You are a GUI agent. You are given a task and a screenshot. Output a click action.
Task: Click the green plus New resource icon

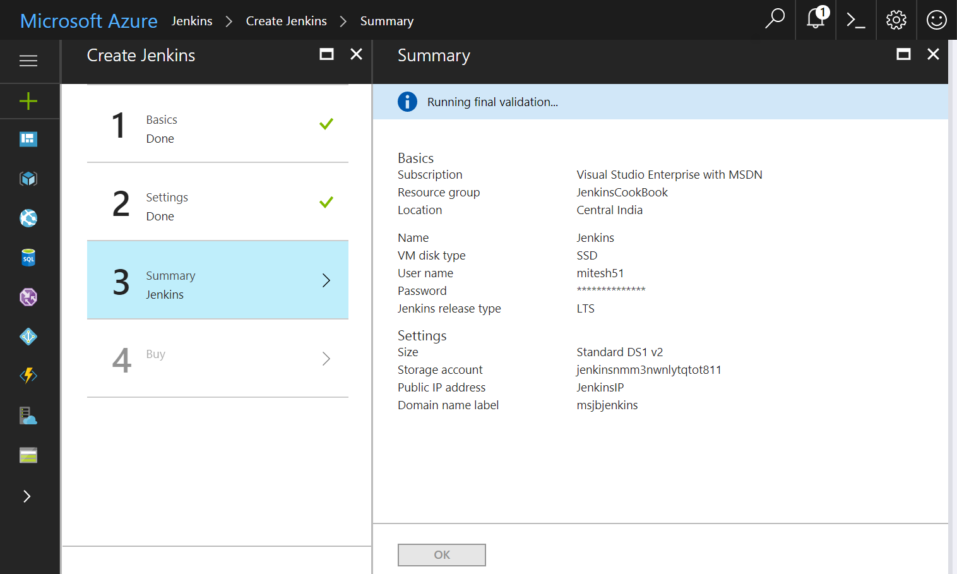point(28,101)
